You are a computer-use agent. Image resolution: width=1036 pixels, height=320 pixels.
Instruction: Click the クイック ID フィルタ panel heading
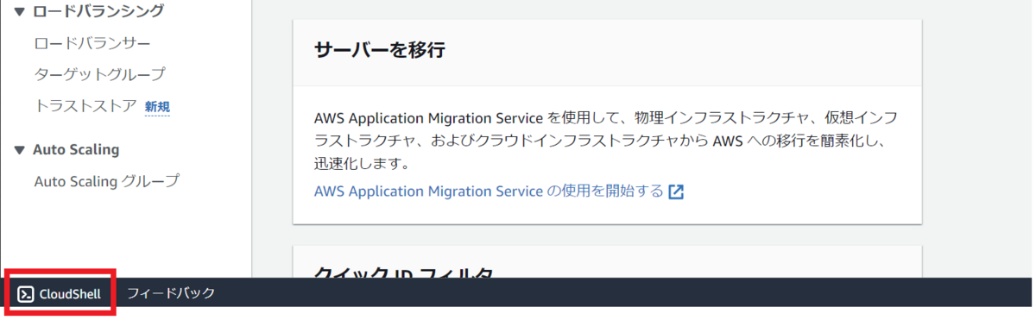pos(404,273)
